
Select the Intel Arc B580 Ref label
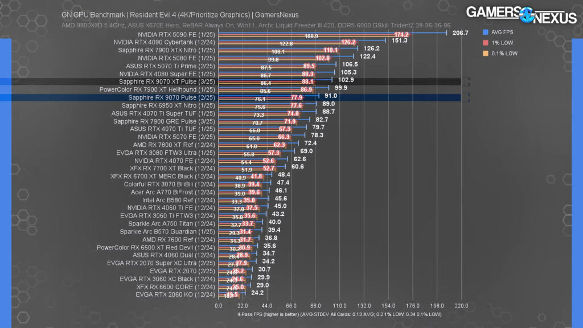(x=179, y=200)
